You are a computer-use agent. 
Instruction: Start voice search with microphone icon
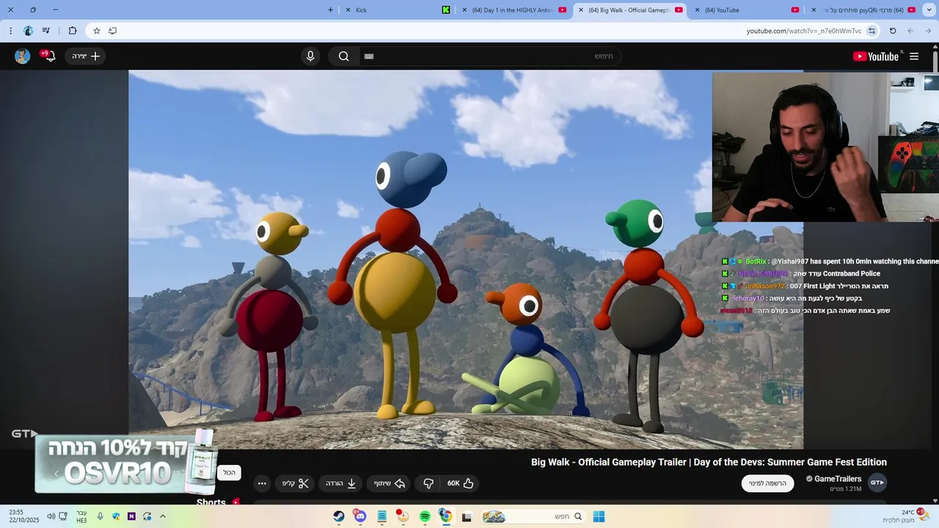(310, 56)
